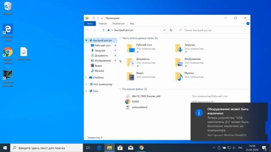
Task: Click the РУС input language indicator
Action: click(241, 148)
